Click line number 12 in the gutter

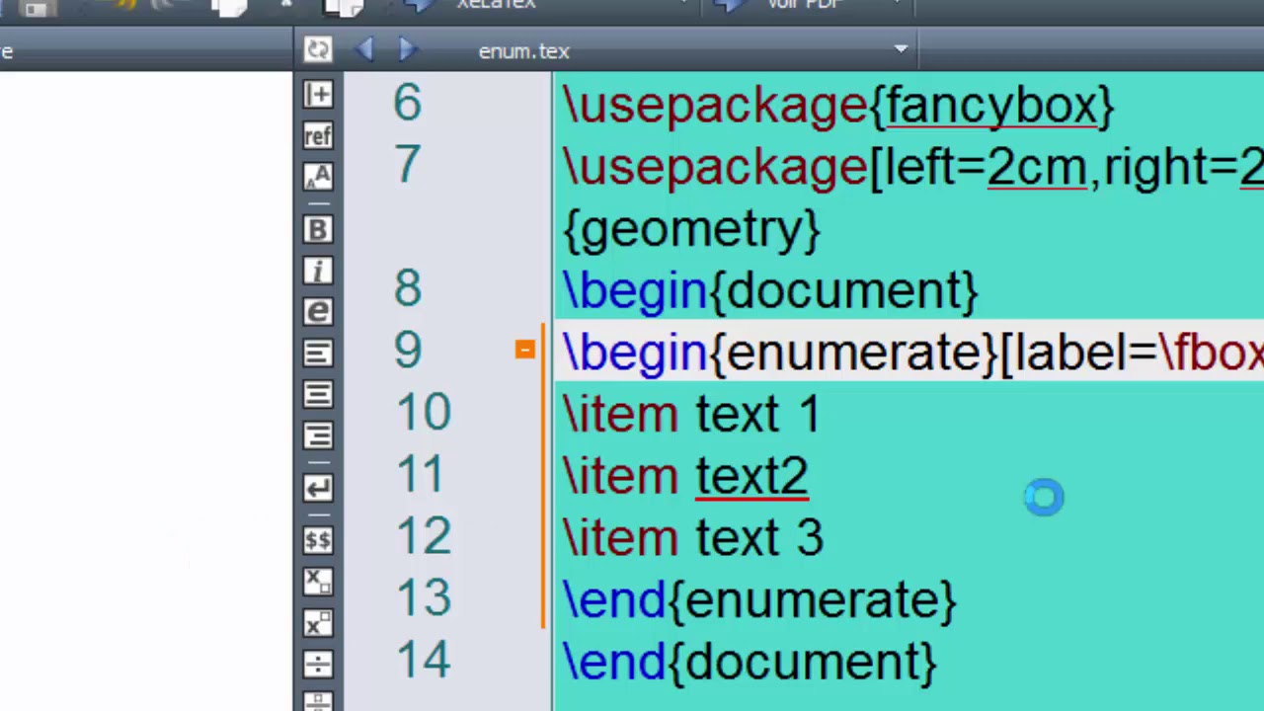click(423, 536)
